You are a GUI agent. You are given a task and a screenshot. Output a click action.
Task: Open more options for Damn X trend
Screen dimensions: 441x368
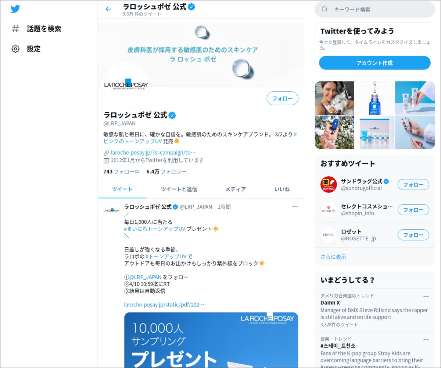point(426,296)
